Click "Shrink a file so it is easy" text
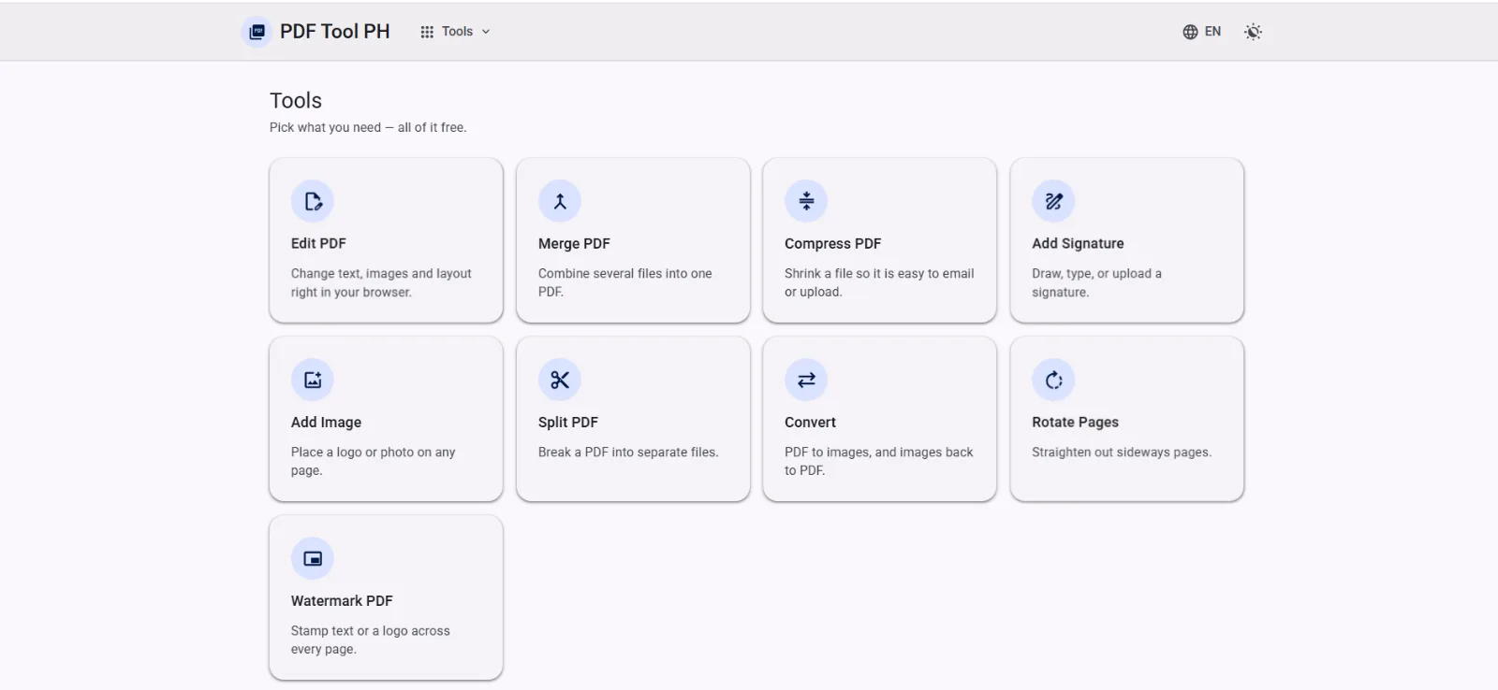 (879, 282)
